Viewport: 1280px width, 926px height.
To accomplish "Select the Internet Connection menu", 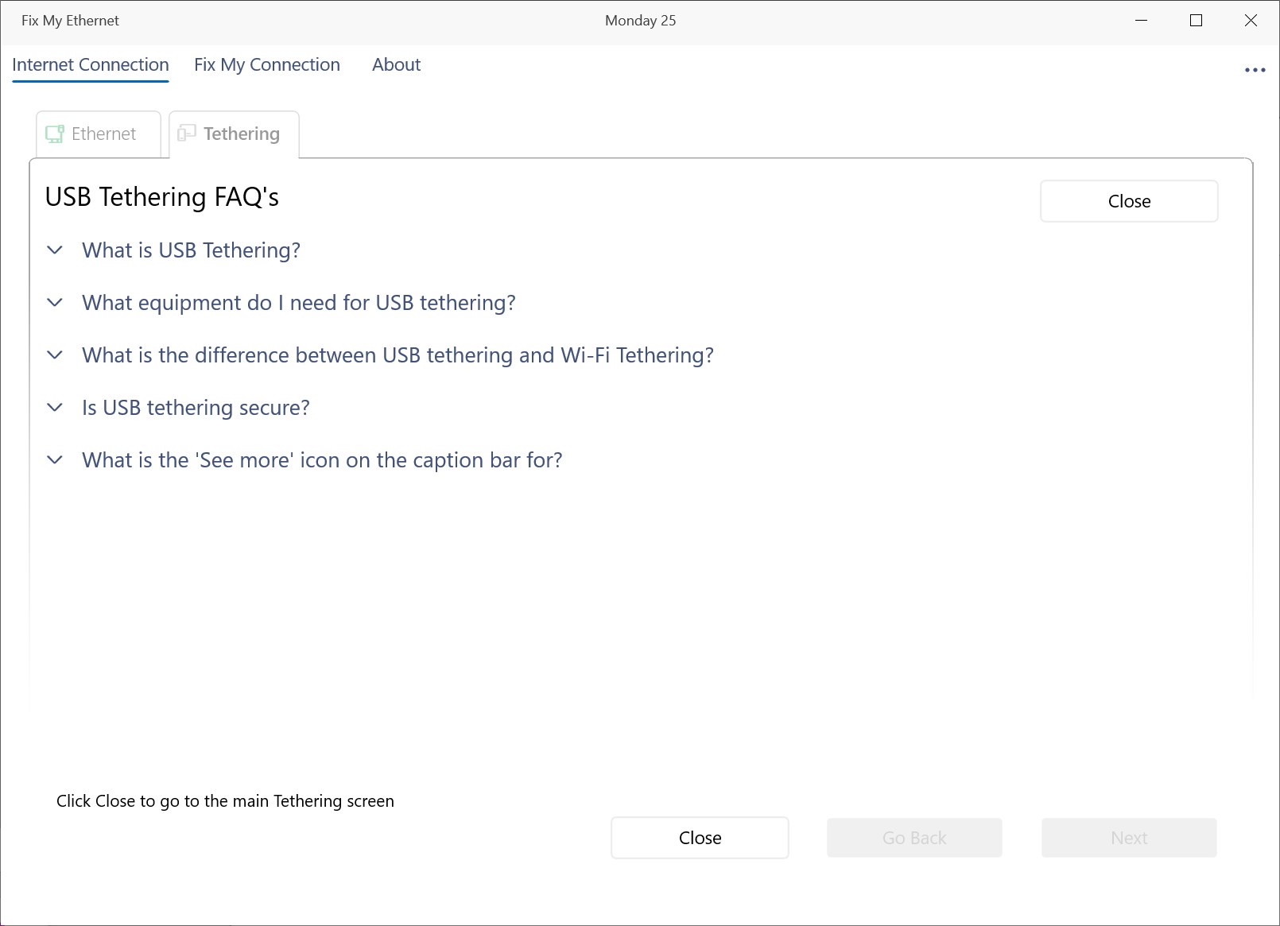I will (91, 65).
